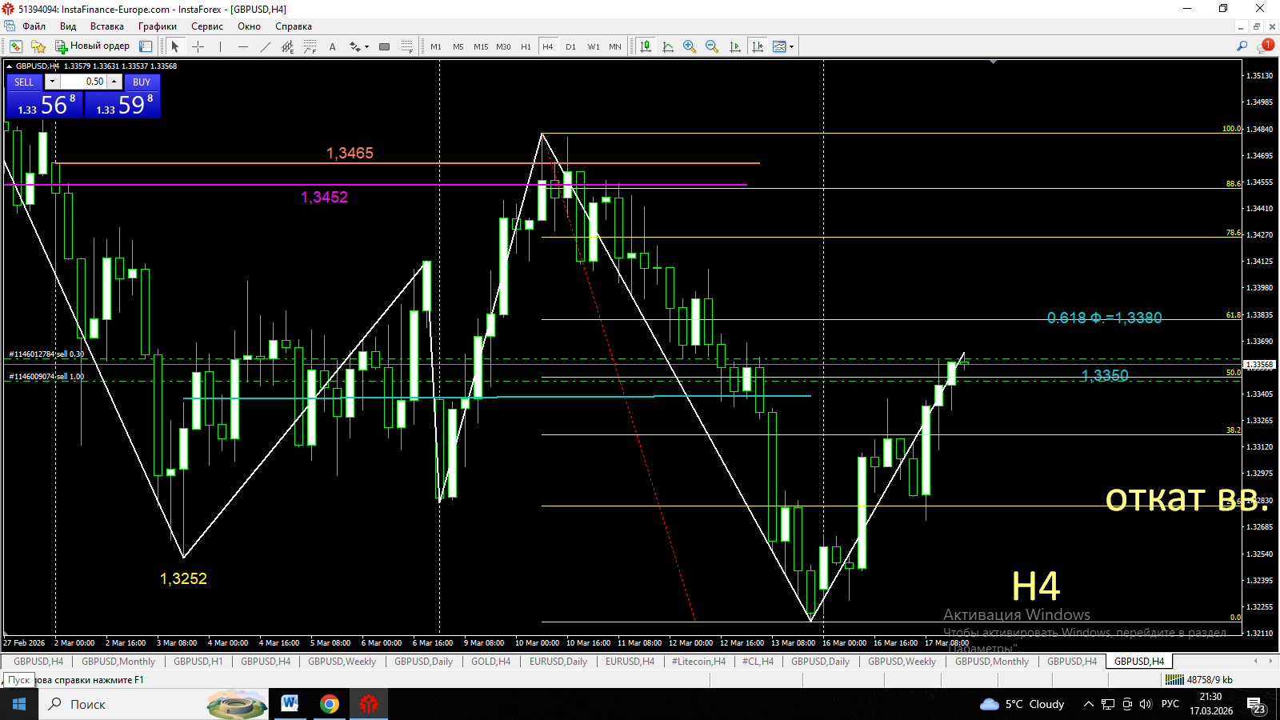1280x720 pixels.
Task: Increase the trade volume with the up arrow
Action: pyautogui.click(x=114, y=82)
